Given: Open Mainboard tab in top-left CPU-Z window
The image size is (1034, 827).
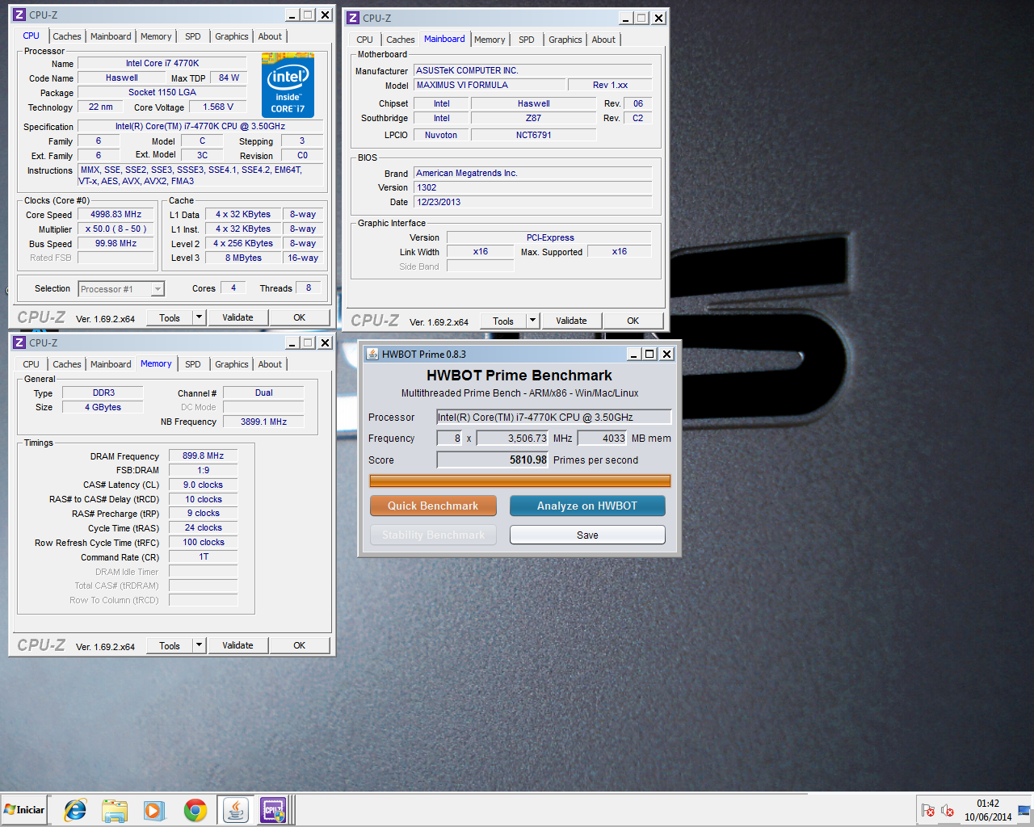Looking at the screenshot, I should 111,36.
